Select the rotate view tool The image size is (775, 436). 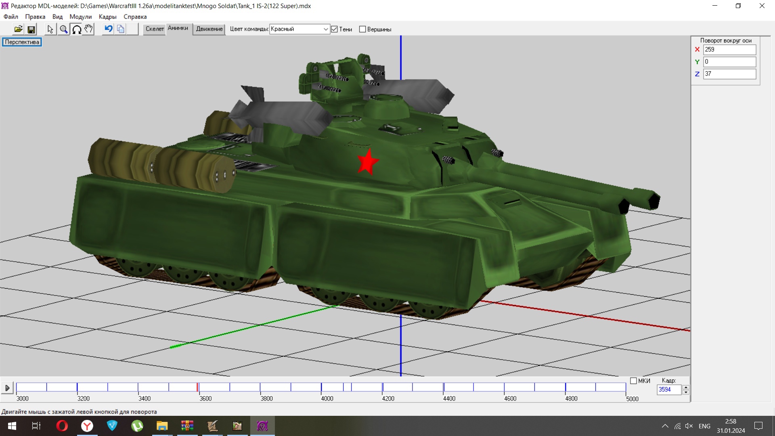pos(76,29)
